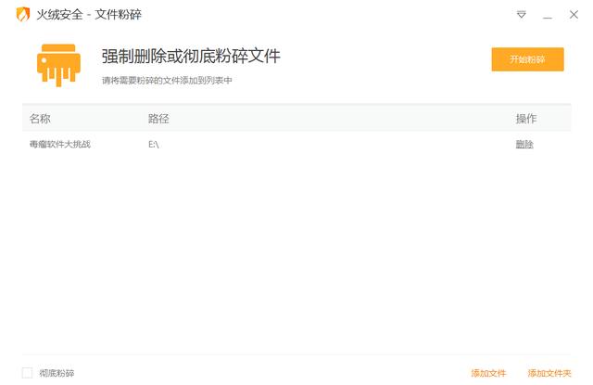Click the 添加文件 link
The width and height of the screenshot is (593, 385).
tap(488, 373)
